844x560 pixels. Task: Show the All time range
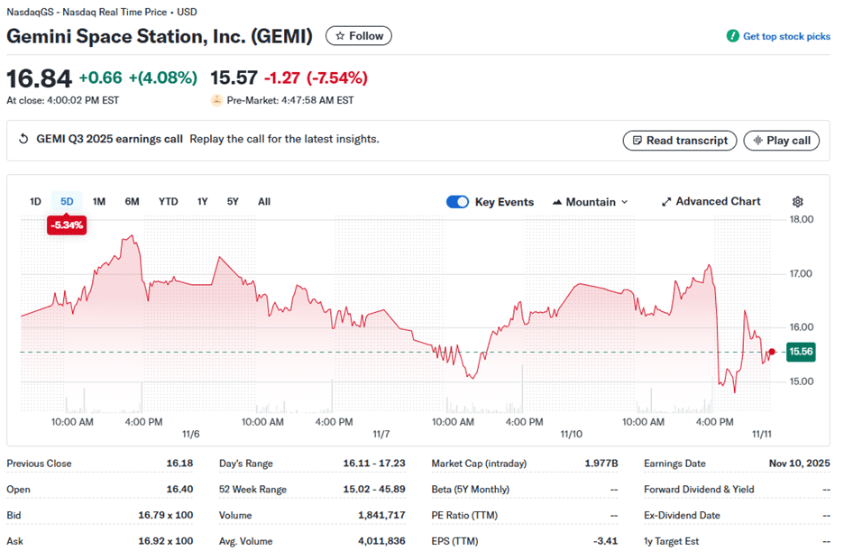[263, 201]
